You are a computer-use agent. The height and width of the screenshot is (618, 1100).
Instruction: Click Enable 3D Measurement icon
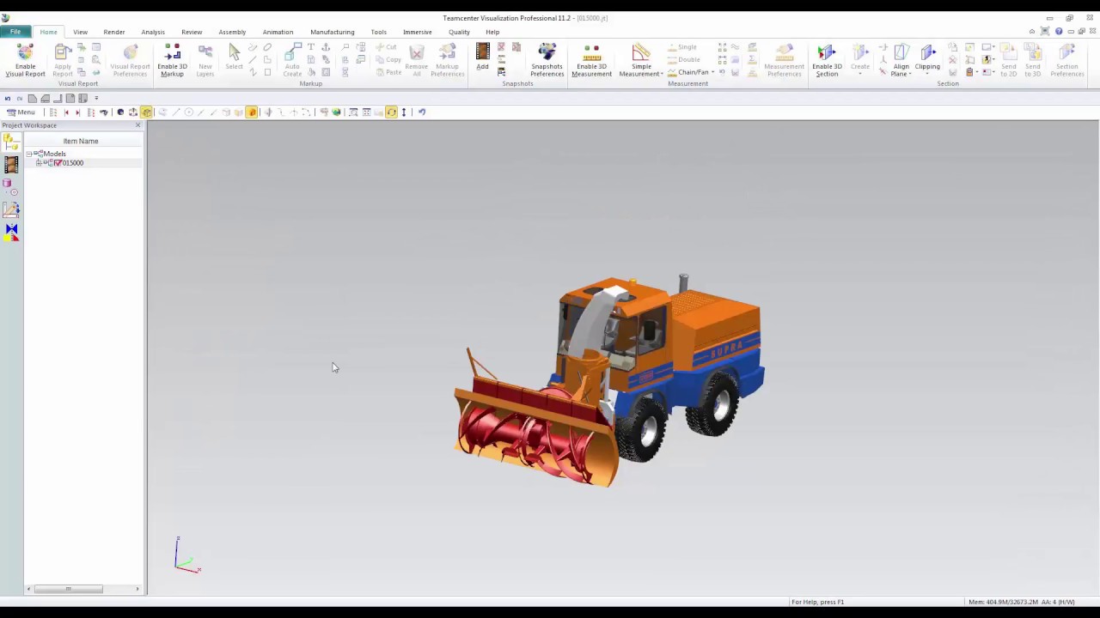click(x=591, y=53)
